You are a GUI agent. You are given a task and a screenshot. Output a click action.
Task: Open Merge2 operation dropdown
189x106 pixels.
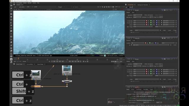(x=138, y=15)
